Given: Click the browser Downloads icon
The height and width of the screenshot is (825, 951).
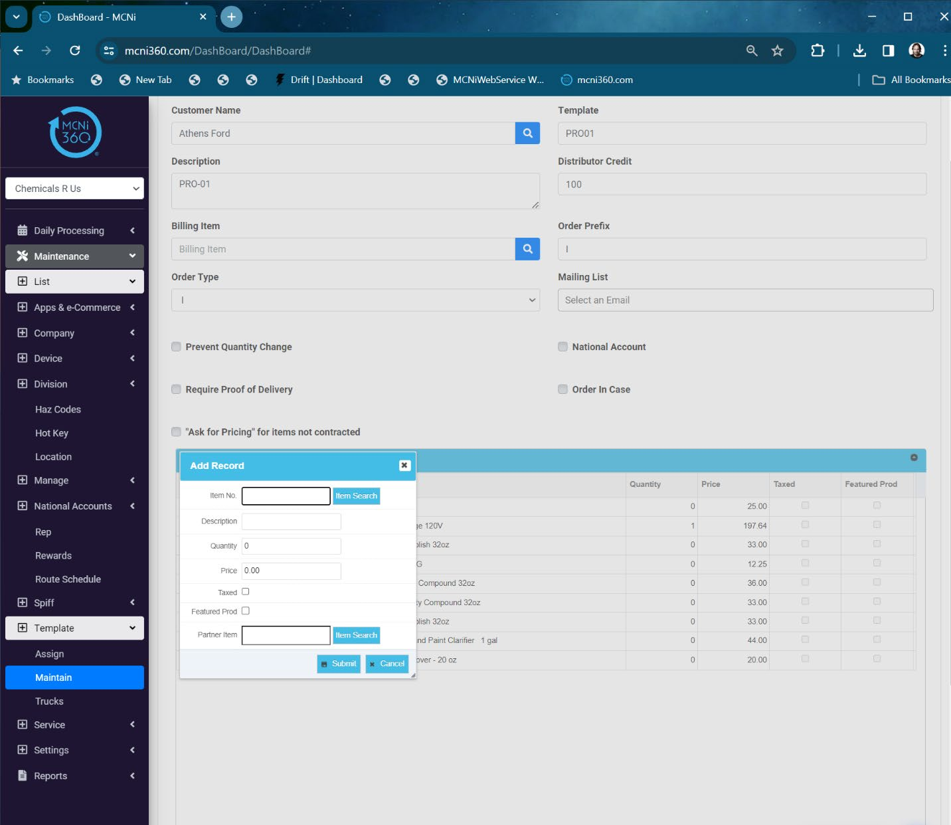Looking at the screenshot, I should coord(859,50).
